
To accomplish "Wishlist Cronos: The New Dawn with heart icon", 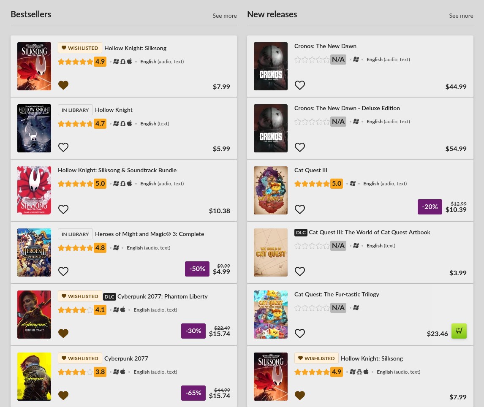I will [x=300, y=85].
